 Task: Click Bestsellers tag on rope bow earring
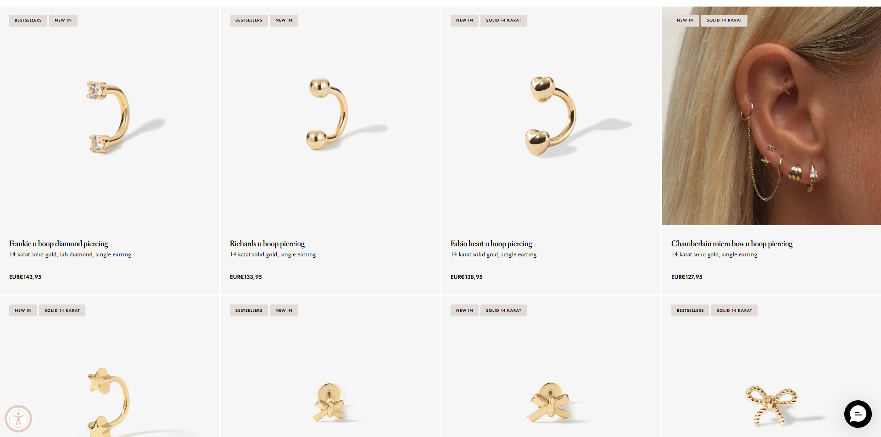click(x=690, y=310)
